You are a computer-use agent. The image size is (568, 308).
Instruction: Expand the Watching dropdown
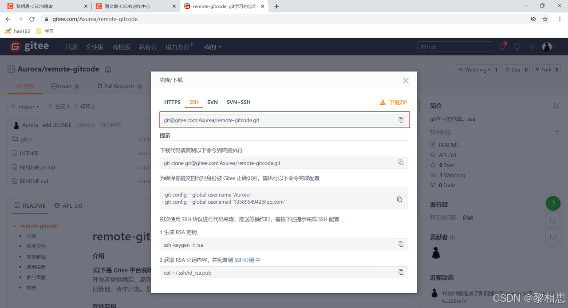[x=474, y=70]
